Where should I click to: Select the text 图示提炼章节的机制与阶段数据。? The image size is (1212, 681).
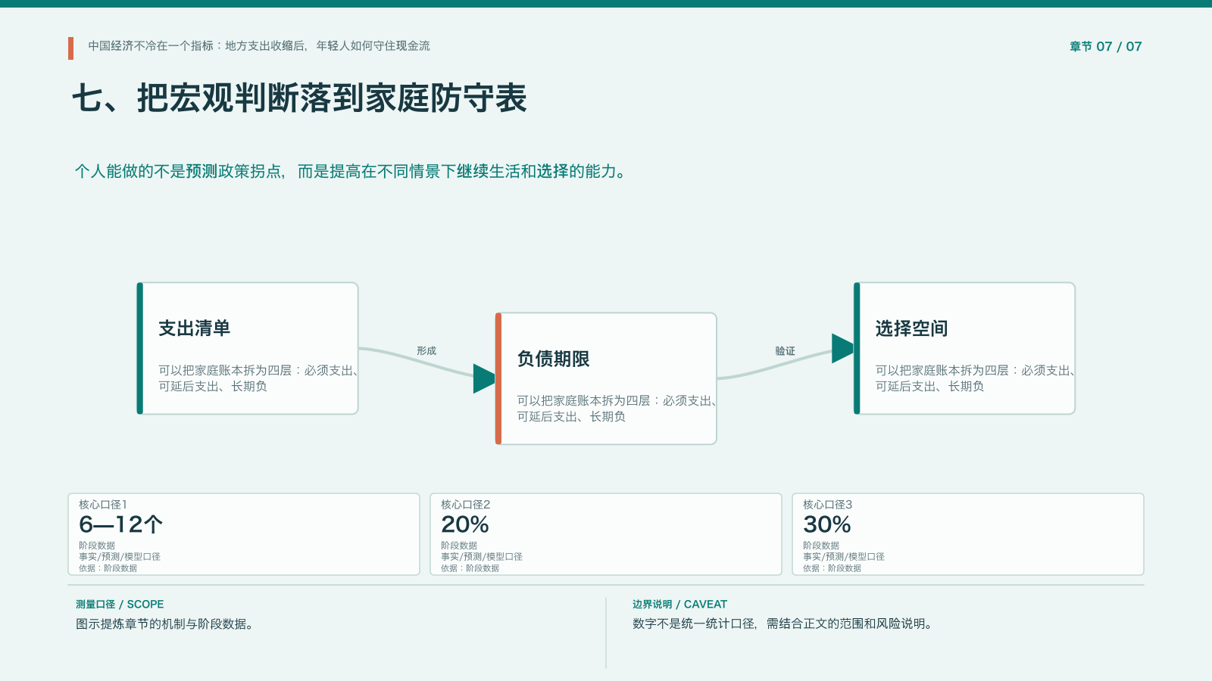(x=164, y=623)
